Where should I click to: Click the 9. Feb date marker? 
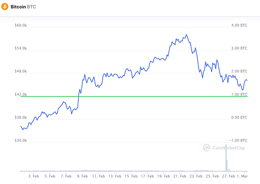(82, 175)
